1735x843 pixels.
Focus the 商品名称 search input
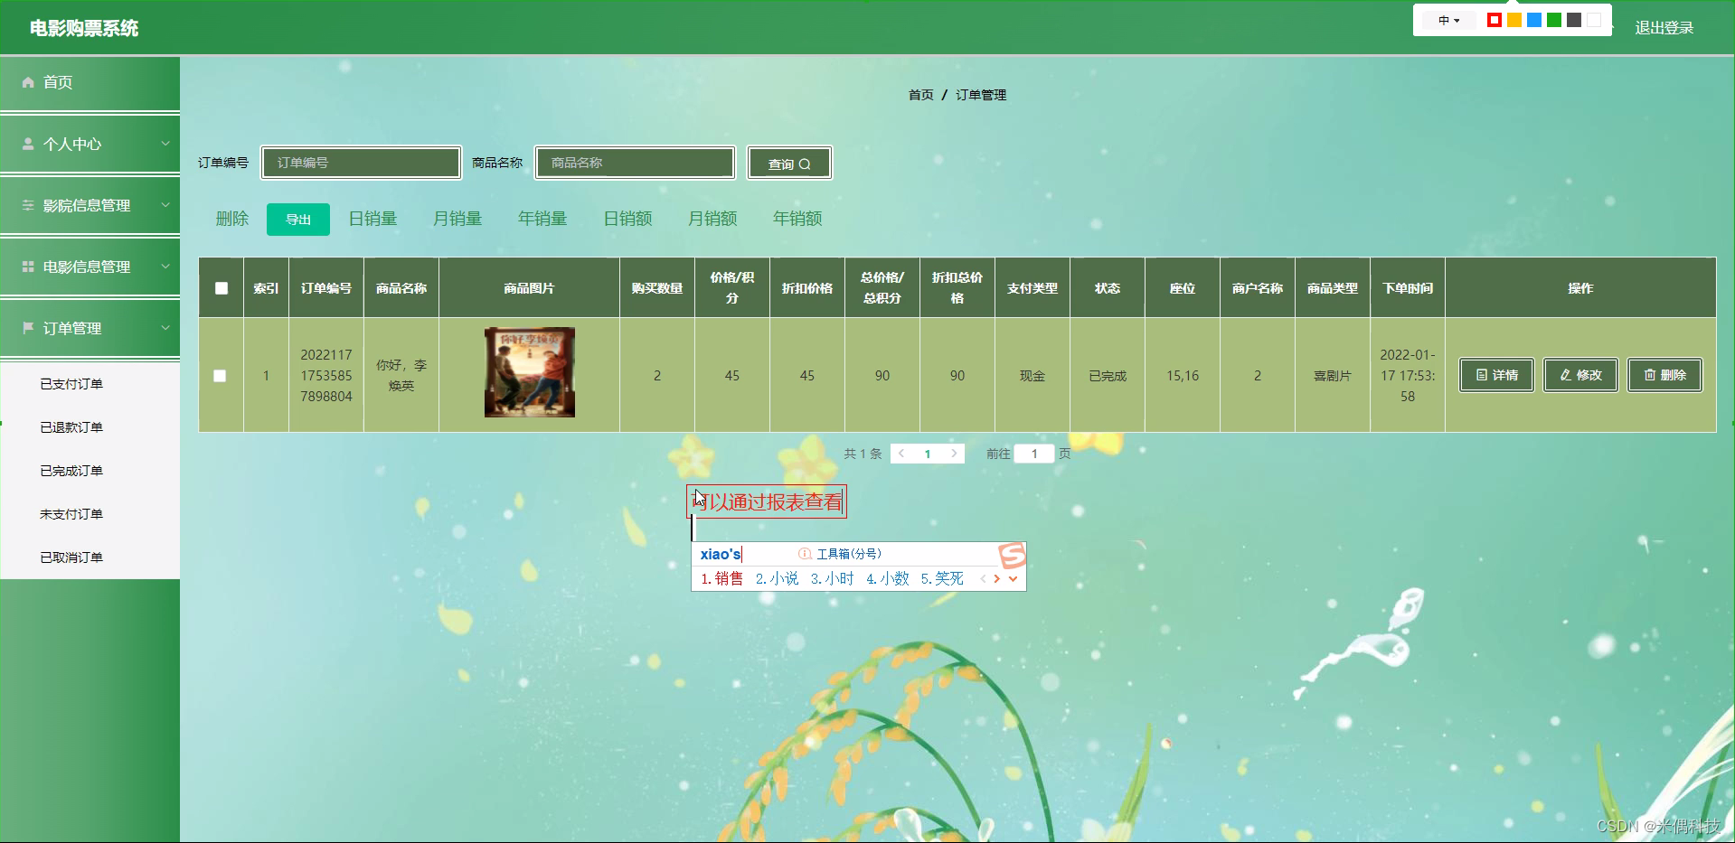click(636, 163)
